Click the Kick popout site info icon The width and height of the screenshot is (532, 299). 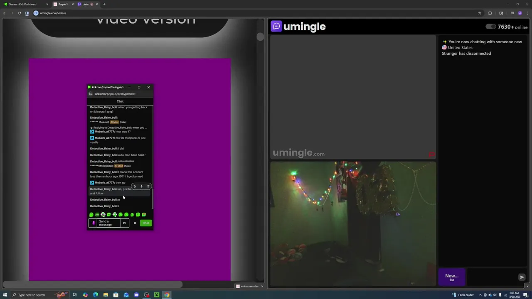(91, 94)
